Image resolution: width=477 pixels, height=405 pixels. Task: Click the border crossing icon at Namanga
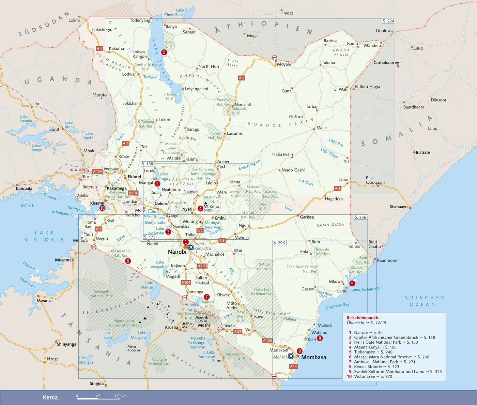[x=184, y=298]
